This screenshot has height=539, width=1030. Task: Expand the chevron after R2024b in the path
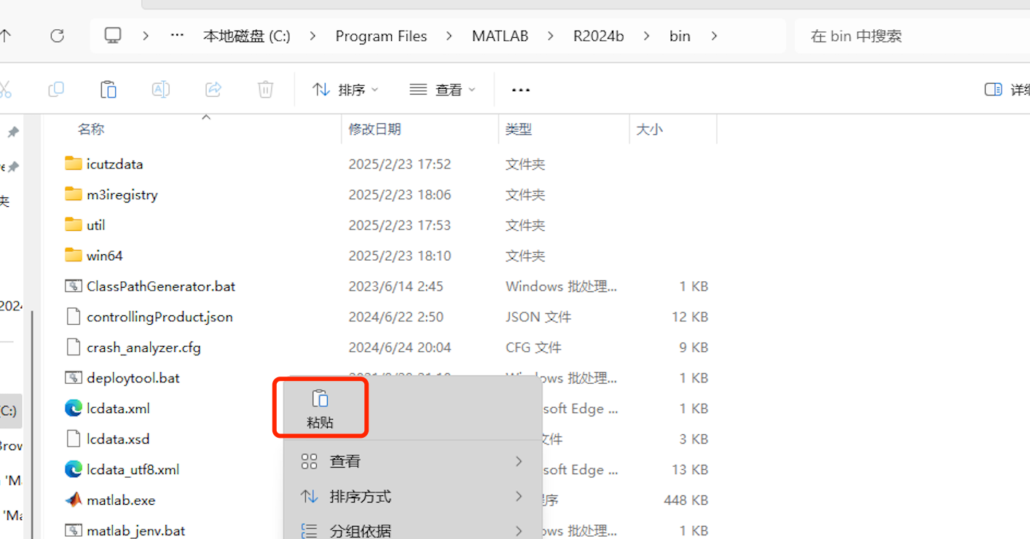[x=646, y=36]
